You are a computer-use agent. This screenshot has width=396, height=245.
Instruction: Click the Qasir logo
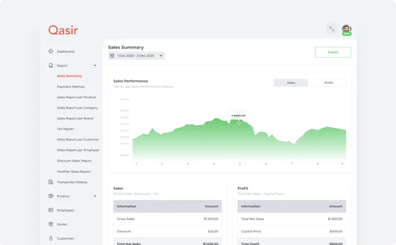click(63, 30)
